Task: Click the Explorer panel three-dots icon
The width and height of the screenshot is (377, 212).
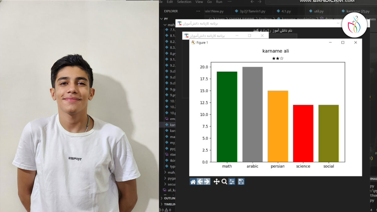Action: coord(198,11)
